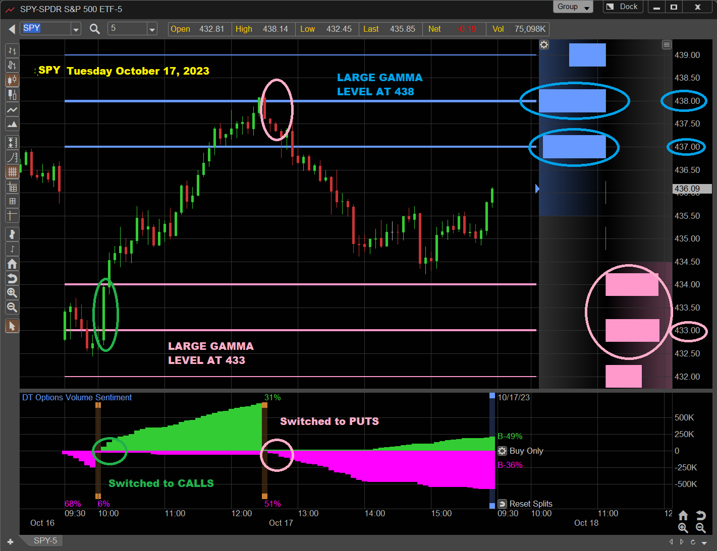Click the zoom in magnifier at bottom right

683,528
